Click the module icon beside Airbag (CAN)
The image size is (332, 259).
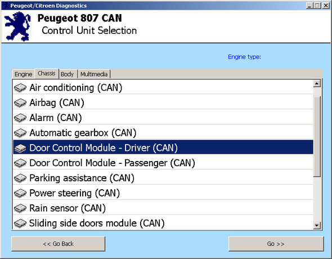(x=20, y=102)
